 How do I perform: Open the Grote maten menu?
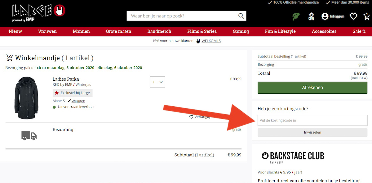[118, 31]
